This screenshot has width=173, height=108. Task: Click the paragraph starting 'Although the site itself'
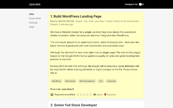point(95,56)
